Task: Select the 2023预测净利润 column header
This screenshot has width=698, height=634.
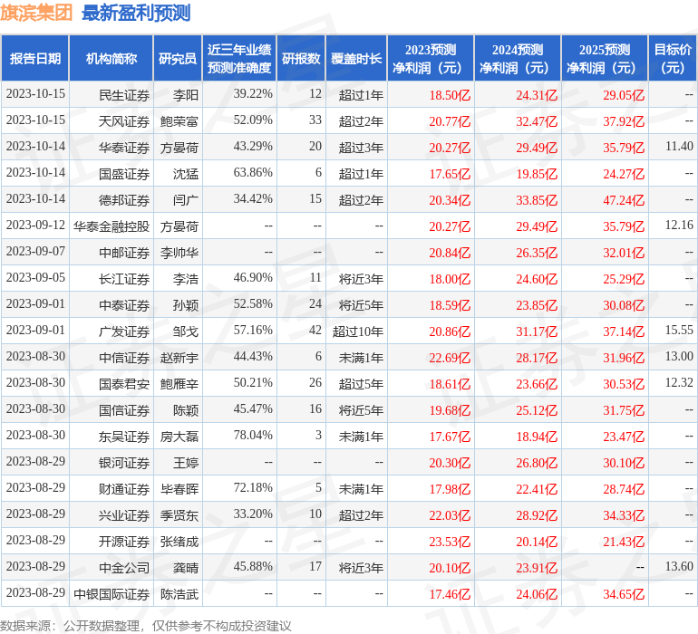Action: coord(430,59)
